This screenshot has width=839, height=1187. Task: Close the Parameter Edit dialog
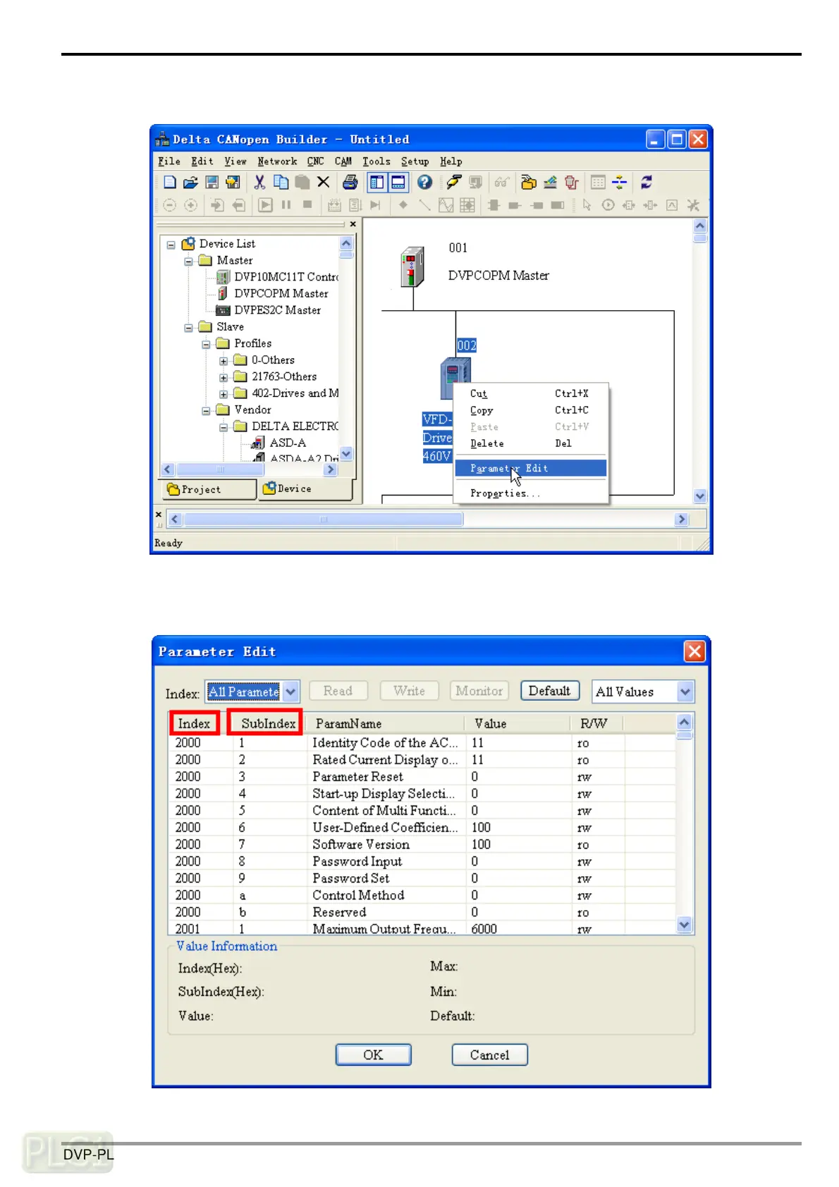[x=694, y=651]
